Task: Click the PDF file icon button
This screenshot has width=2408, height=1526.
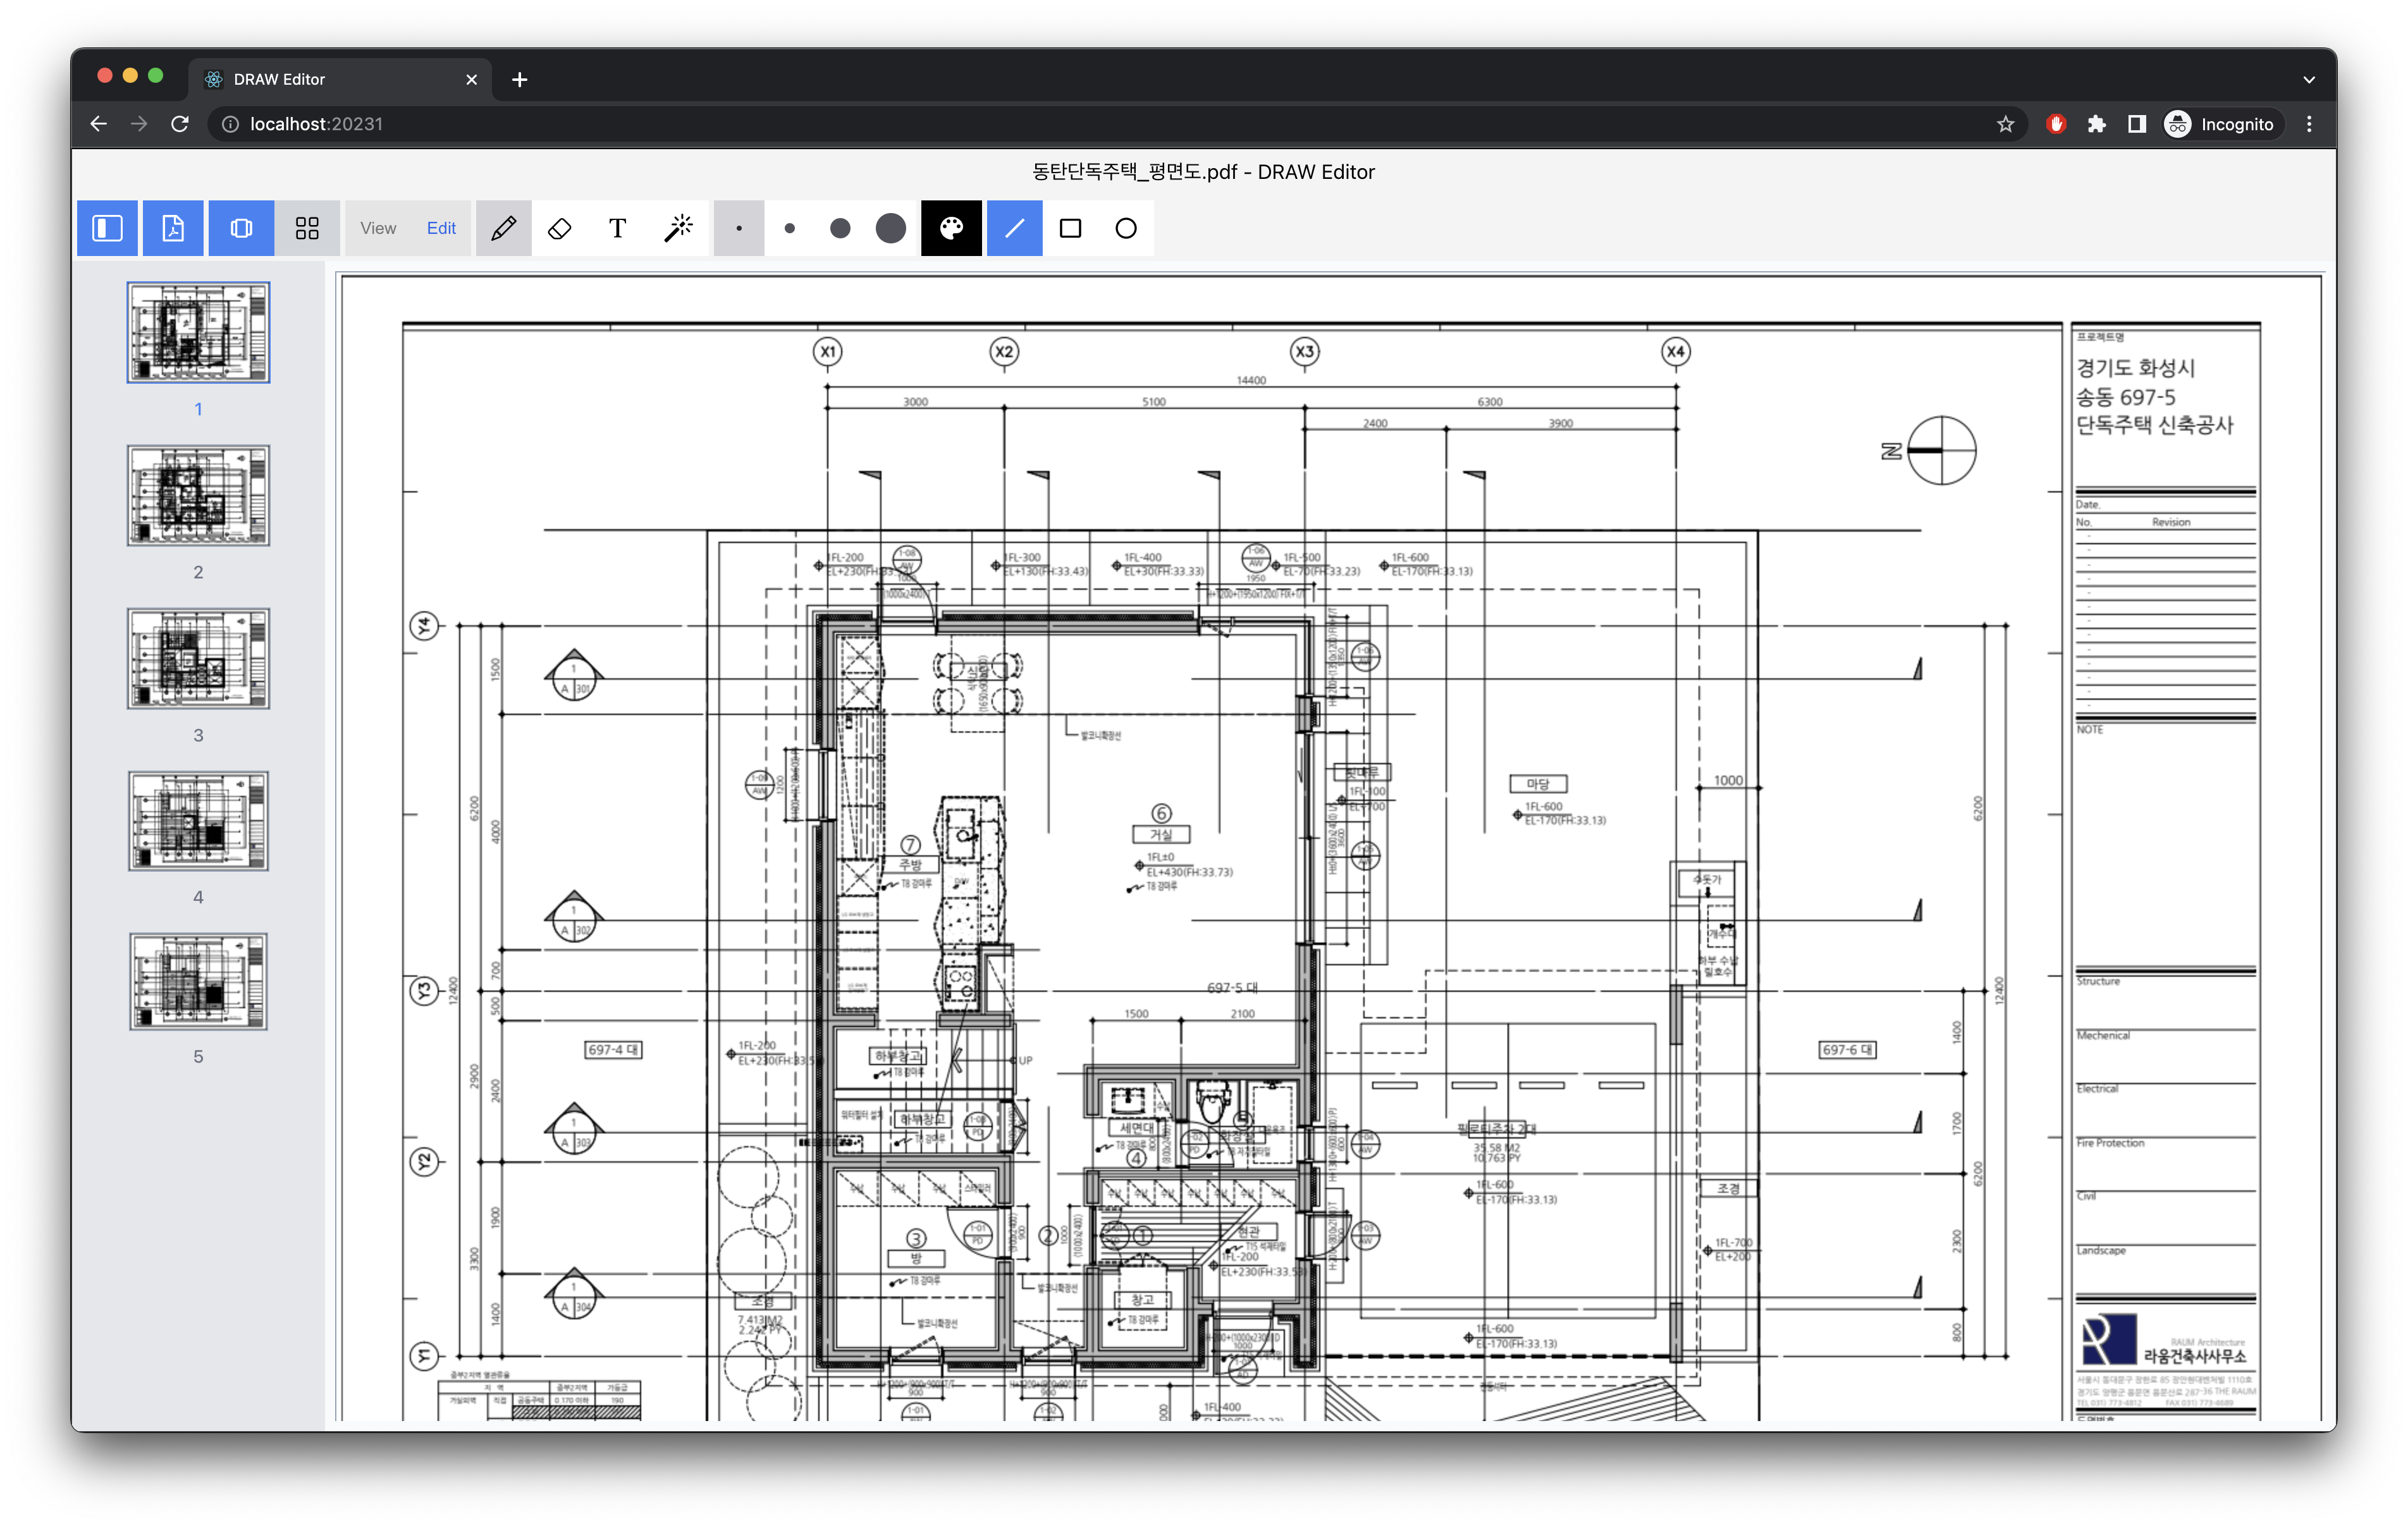Action: pos(173,228)
